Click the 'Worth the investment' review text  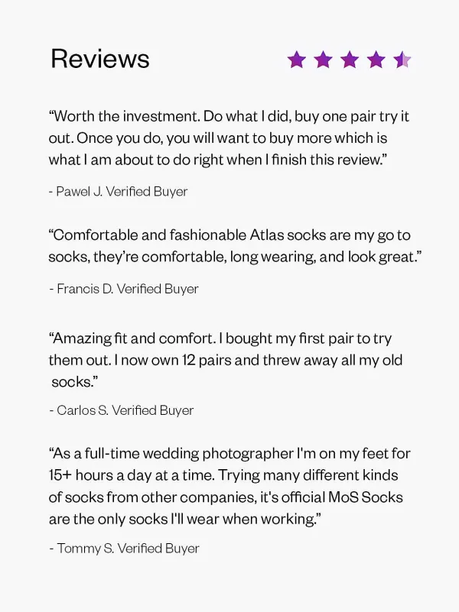point(229,138)
